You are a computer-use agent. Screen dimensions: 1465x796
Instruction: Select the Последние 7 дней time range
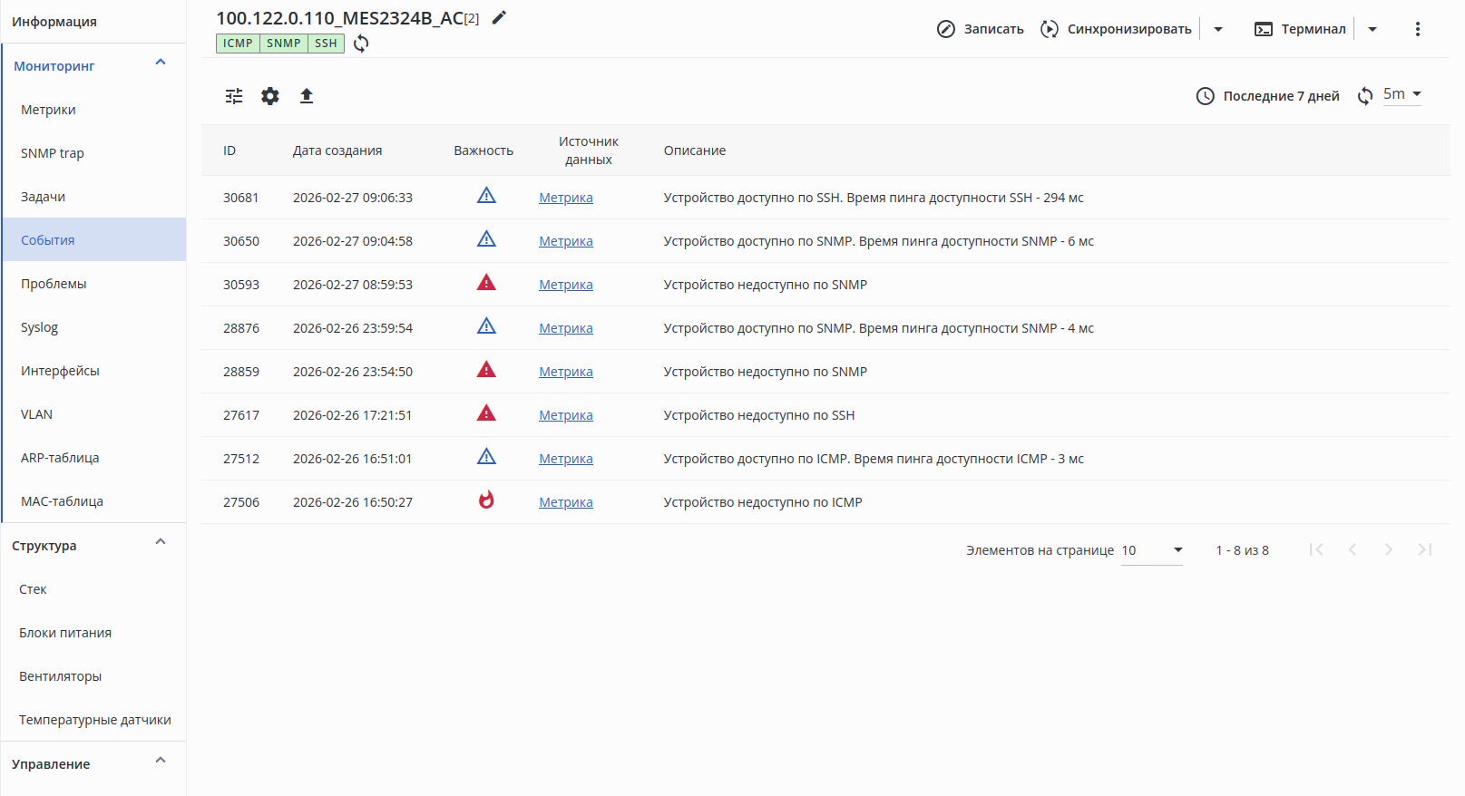click(x=1268, y=96)
